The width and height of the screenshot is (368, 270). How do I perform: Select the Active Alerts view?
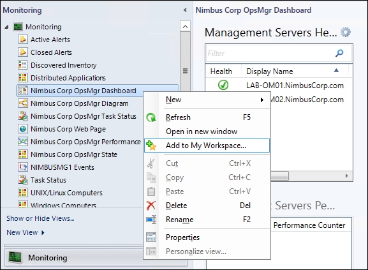tap(50, 40)
